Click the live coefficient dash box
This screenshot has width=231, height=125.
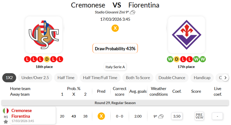[218, 116]
